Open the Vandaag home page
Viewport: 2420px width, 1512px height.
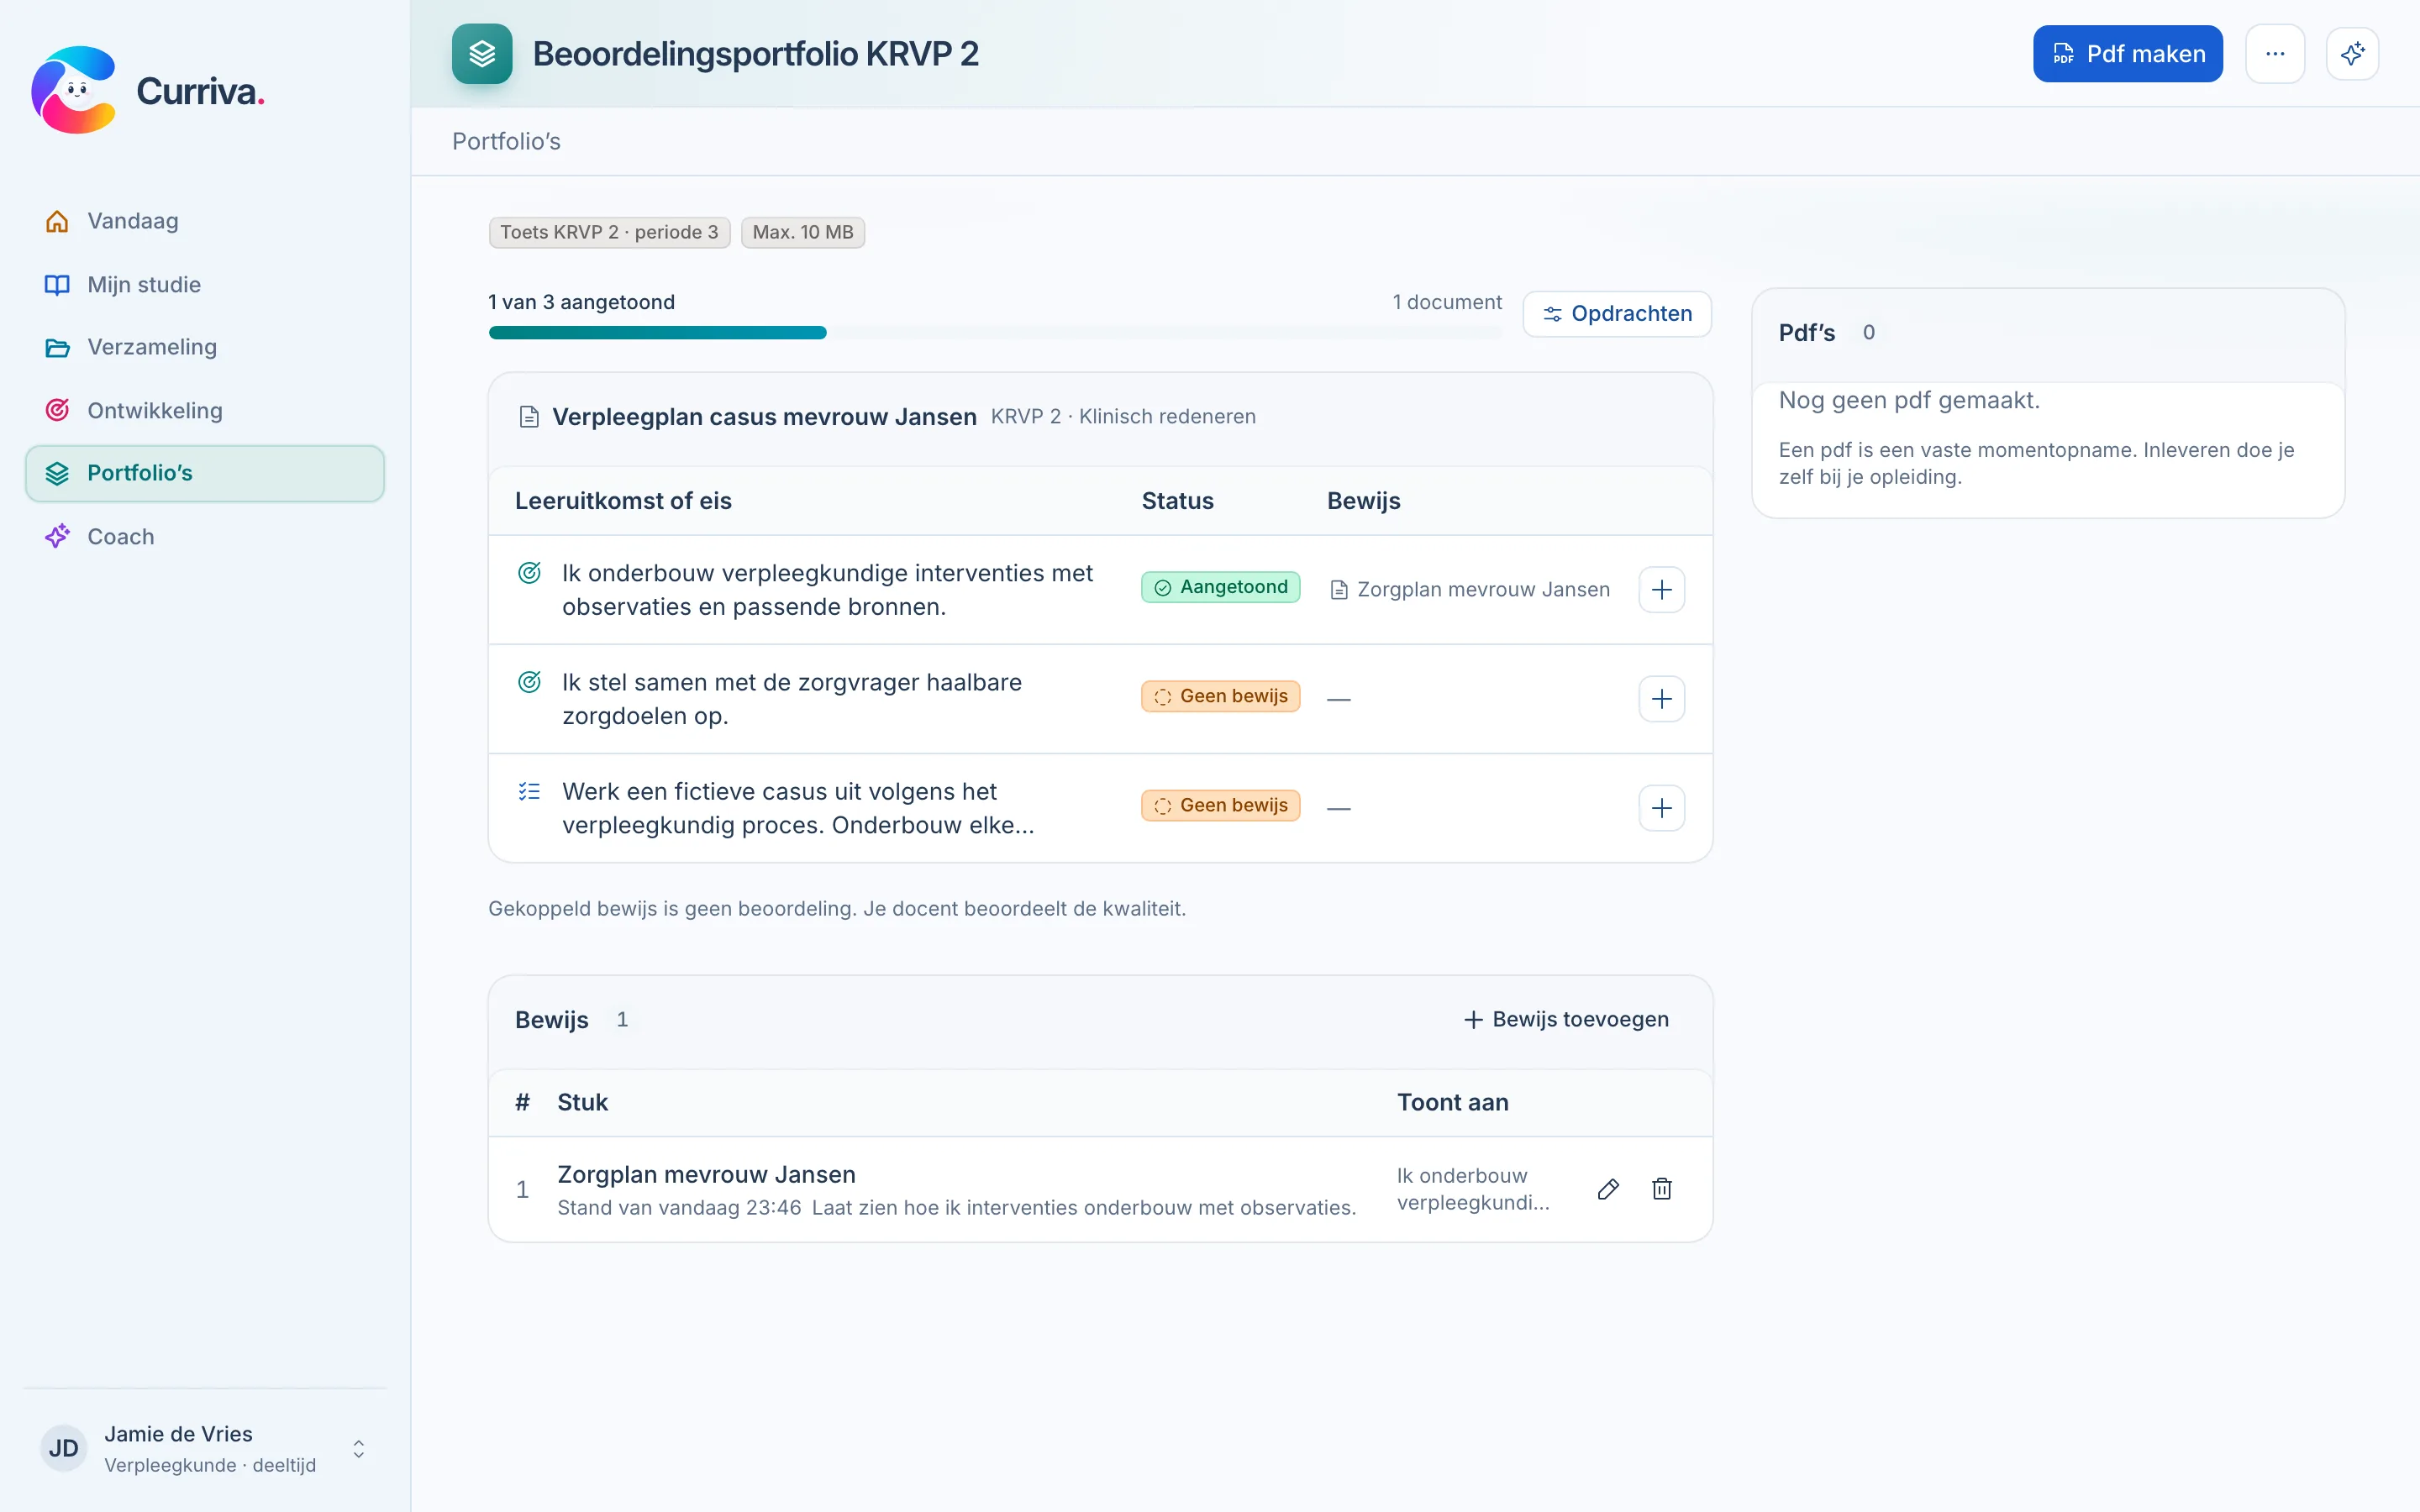(x=204, y=221)
